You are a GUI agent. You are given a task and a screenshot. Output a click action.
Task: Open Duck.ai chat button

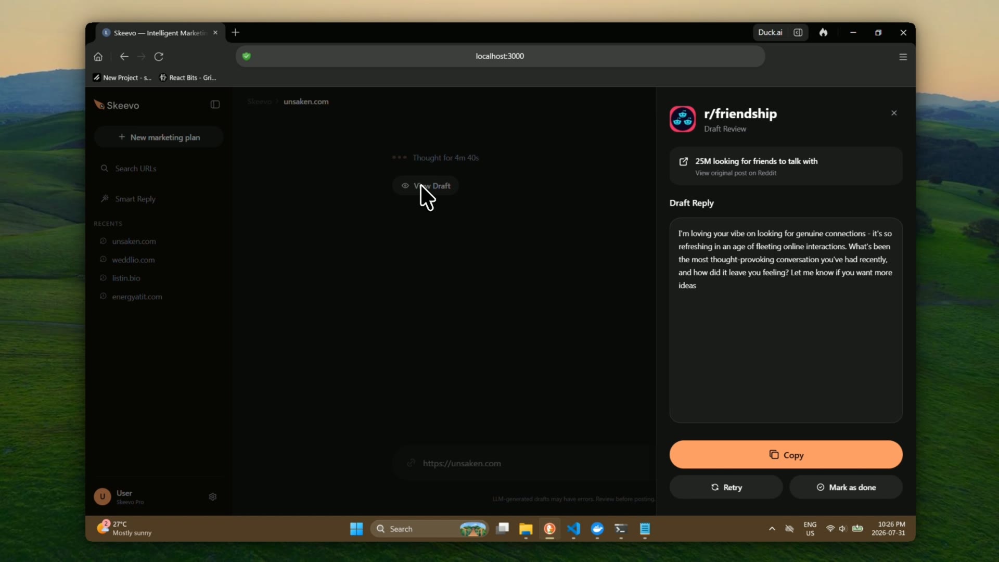click(770, 32)
